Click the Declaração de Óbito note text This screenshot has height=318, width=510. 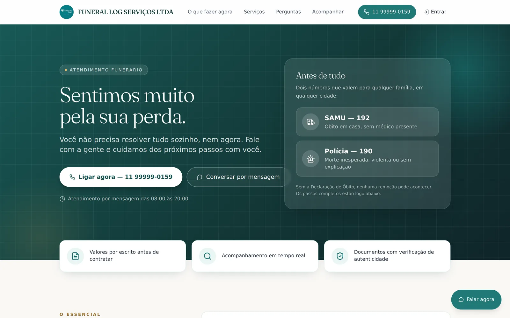[364, 190]
